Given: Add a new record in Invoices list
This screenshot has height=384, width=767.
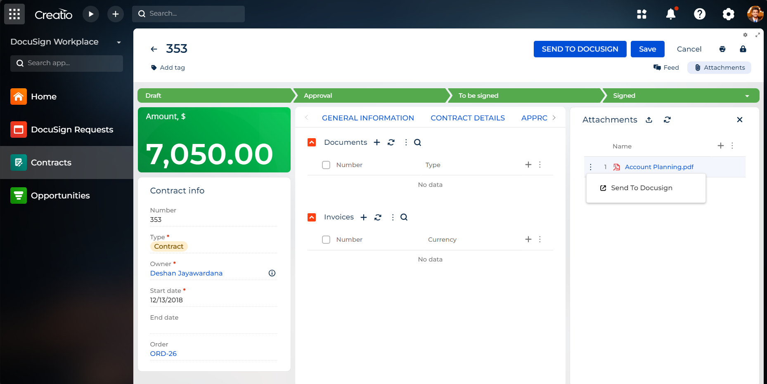Looking at the screenshot, I should [x=364, y=217].
